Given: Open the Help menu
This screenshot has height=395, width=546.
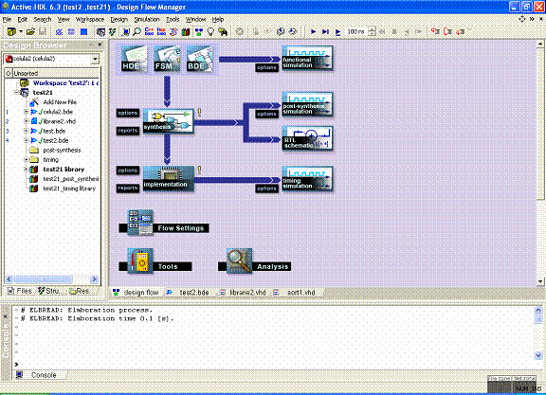Looking at the screenshot, I should [218, 20].
